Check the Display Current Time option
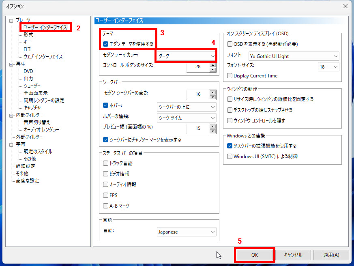Image resolution: width=354 pixels, height=266 pixels. pos(230,76)
